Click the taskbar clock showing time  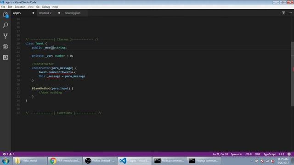[x=283, y=161]
